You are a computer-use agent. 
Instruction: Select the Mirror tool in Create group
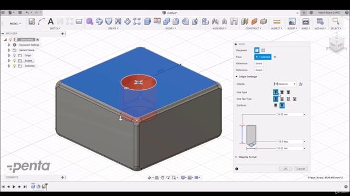click(x=118, y=22)
